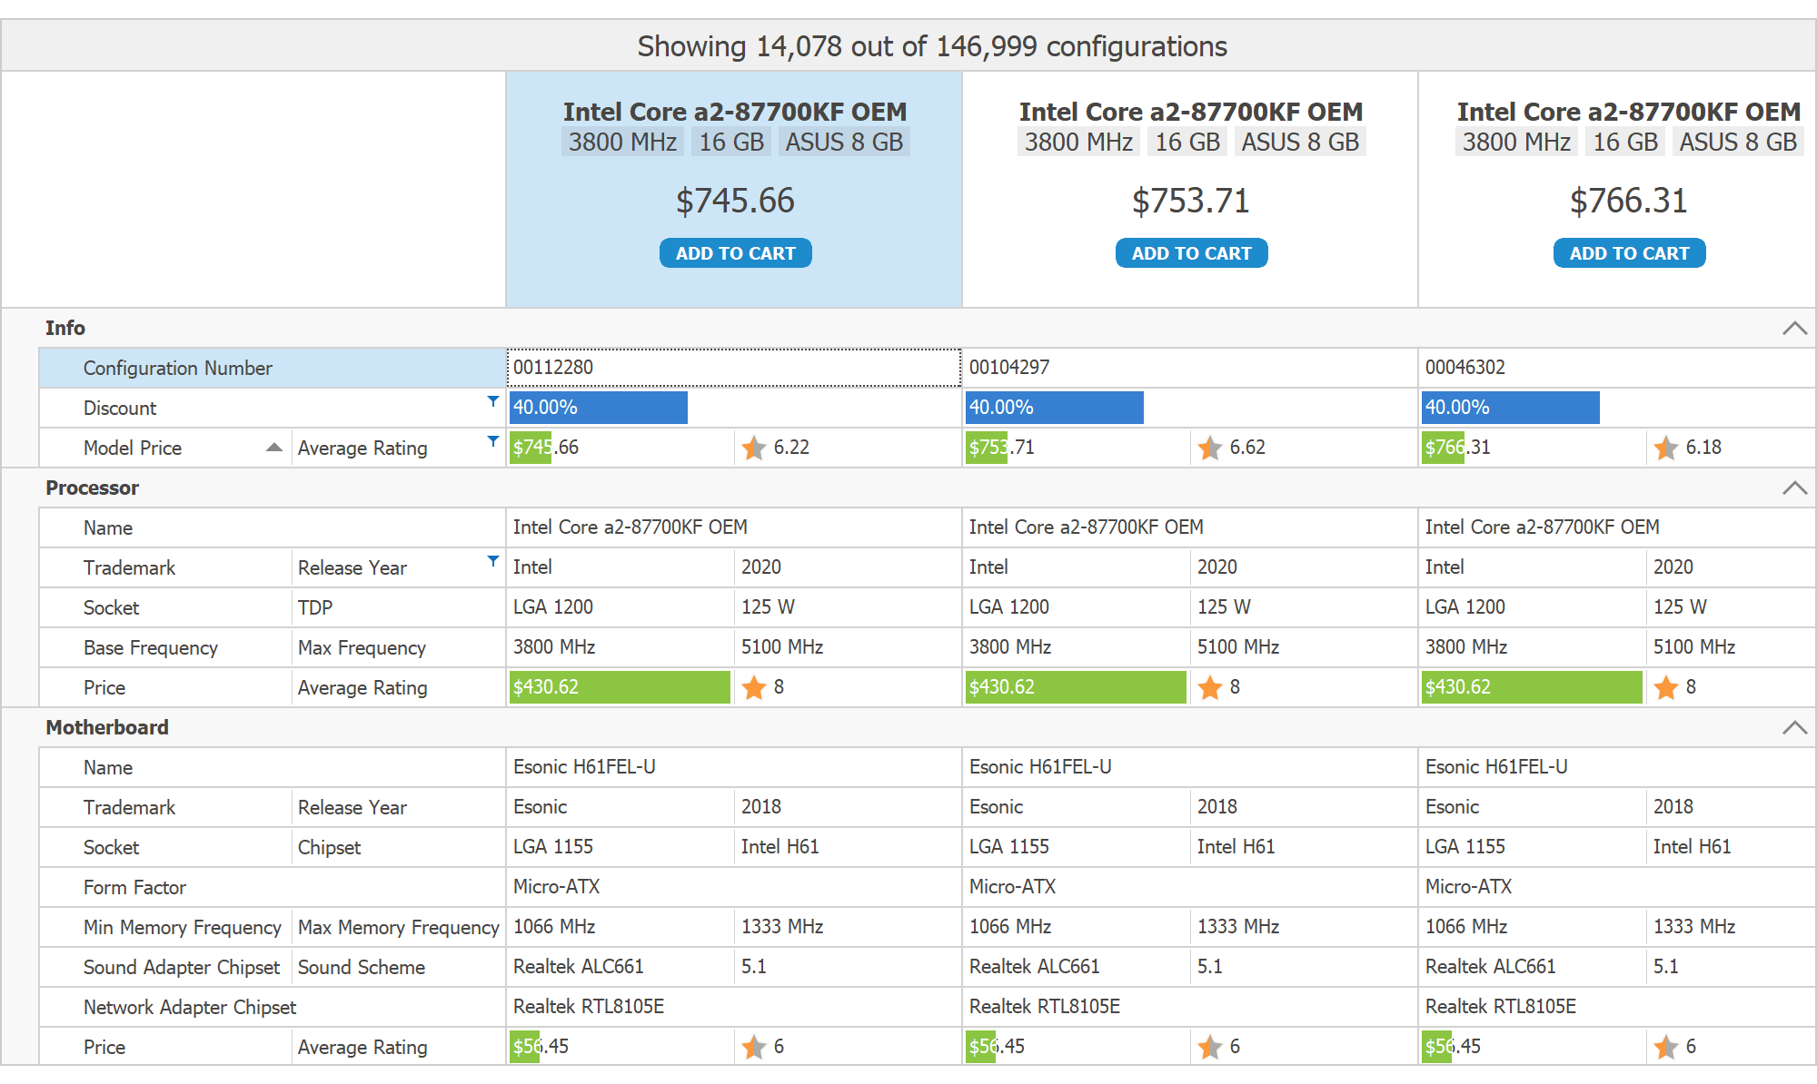This screenshot has width=1817, height=1084.
Task: Add the $766.31 configuration to cart
Action: tap(1628, 252)
